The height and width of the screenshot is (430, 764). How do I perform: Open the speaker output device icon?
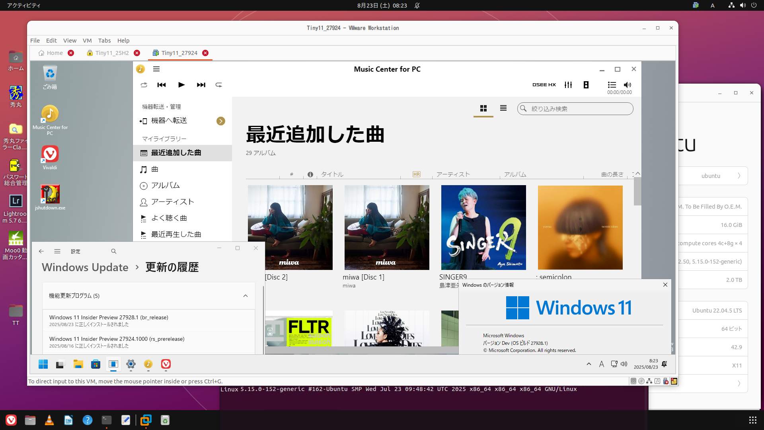coord(586,85)
